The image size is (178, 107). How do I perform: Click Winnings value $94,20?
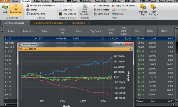coord(114,39)
